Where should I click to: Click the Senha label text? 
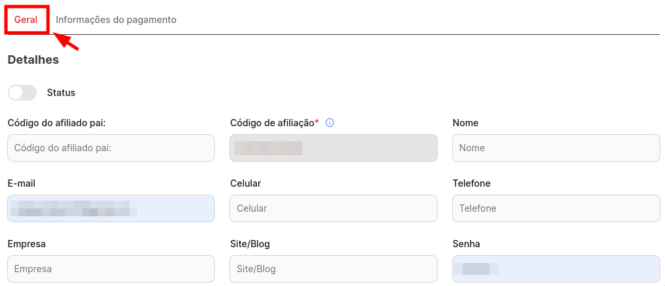click(466, 244)
